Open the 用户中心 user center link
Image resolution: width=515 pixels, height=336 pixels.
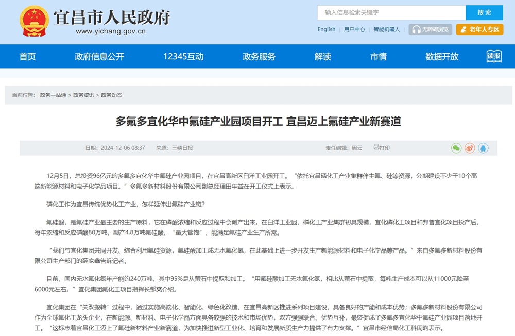pyautogui.click(x=354, y=29)
